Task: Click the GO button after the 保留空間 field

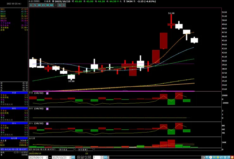Action: click(x=105, y=157)
